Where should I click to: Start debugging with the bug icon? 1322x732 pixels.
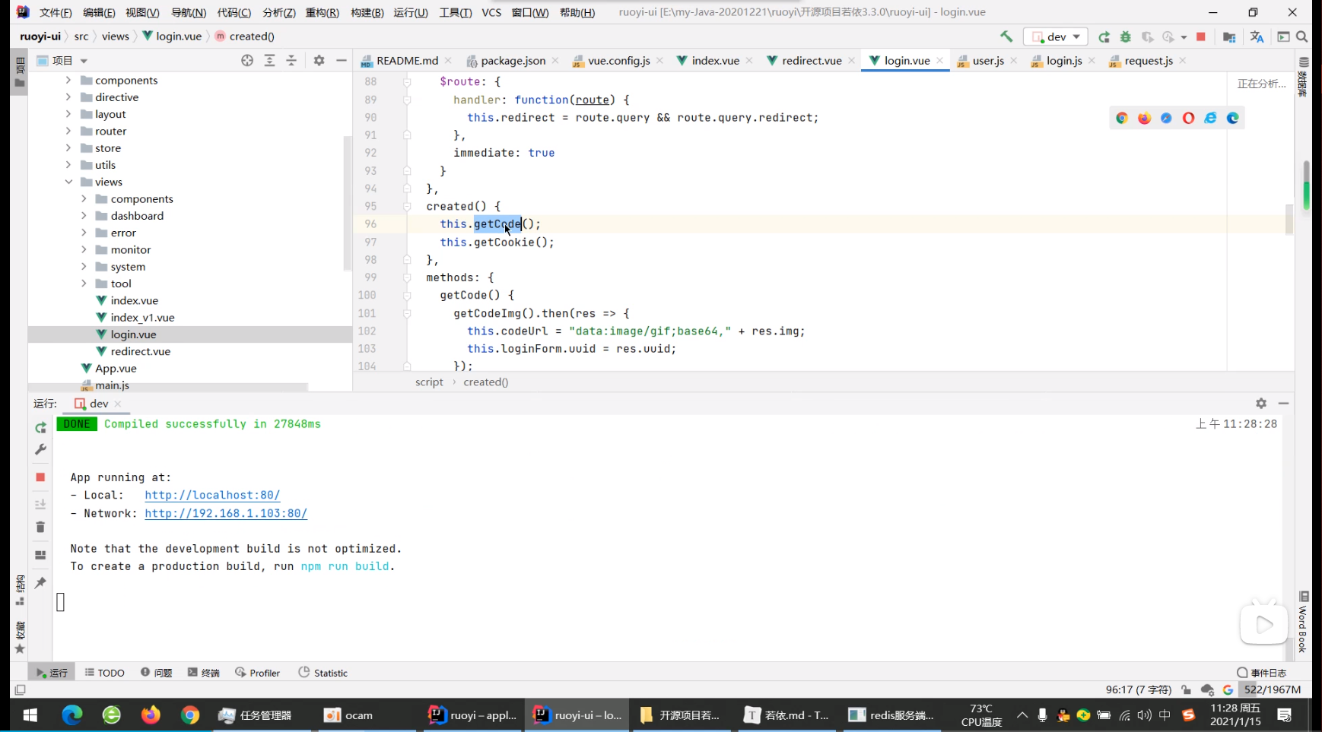point(1126,36)
